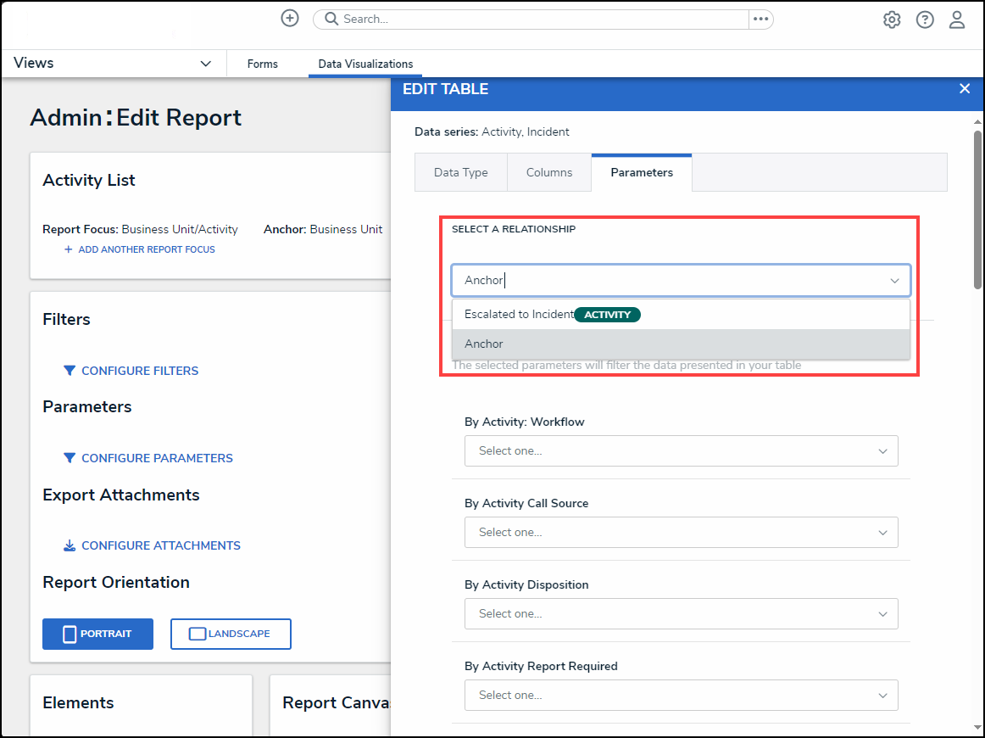
Task: Click the plus create-new icon
Action: [290, 19]
